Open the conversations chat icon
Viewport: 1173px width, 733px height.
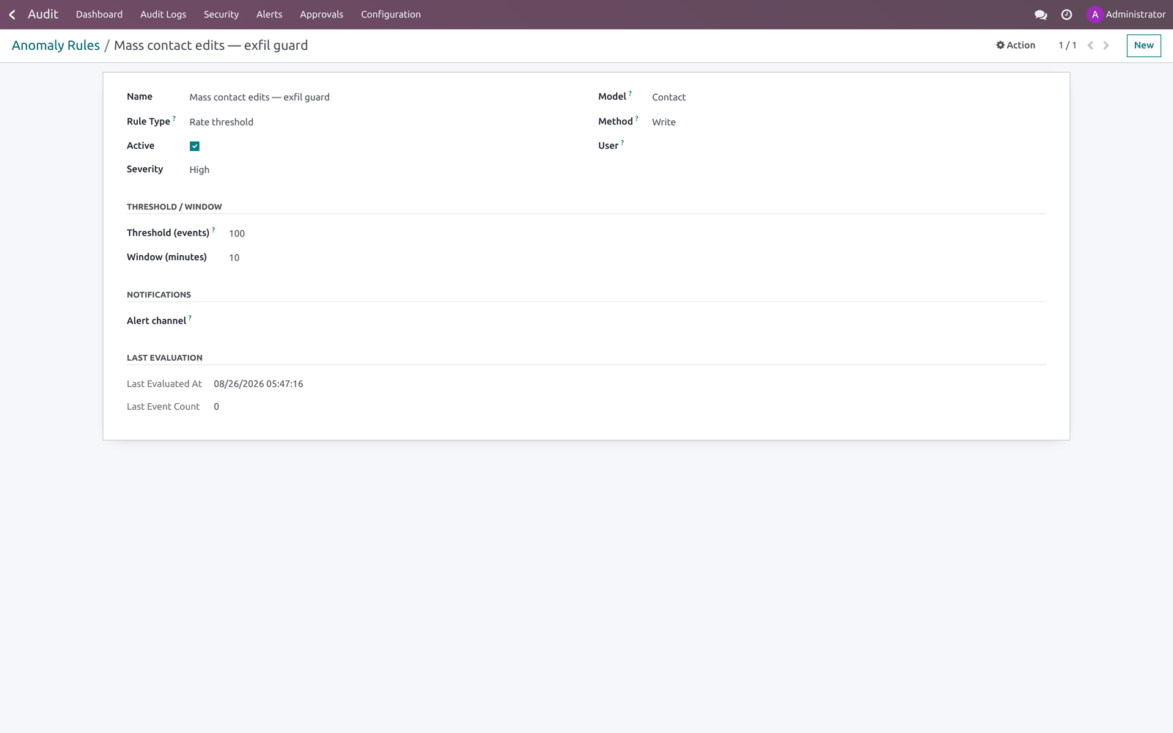[x=1040, y=15]
